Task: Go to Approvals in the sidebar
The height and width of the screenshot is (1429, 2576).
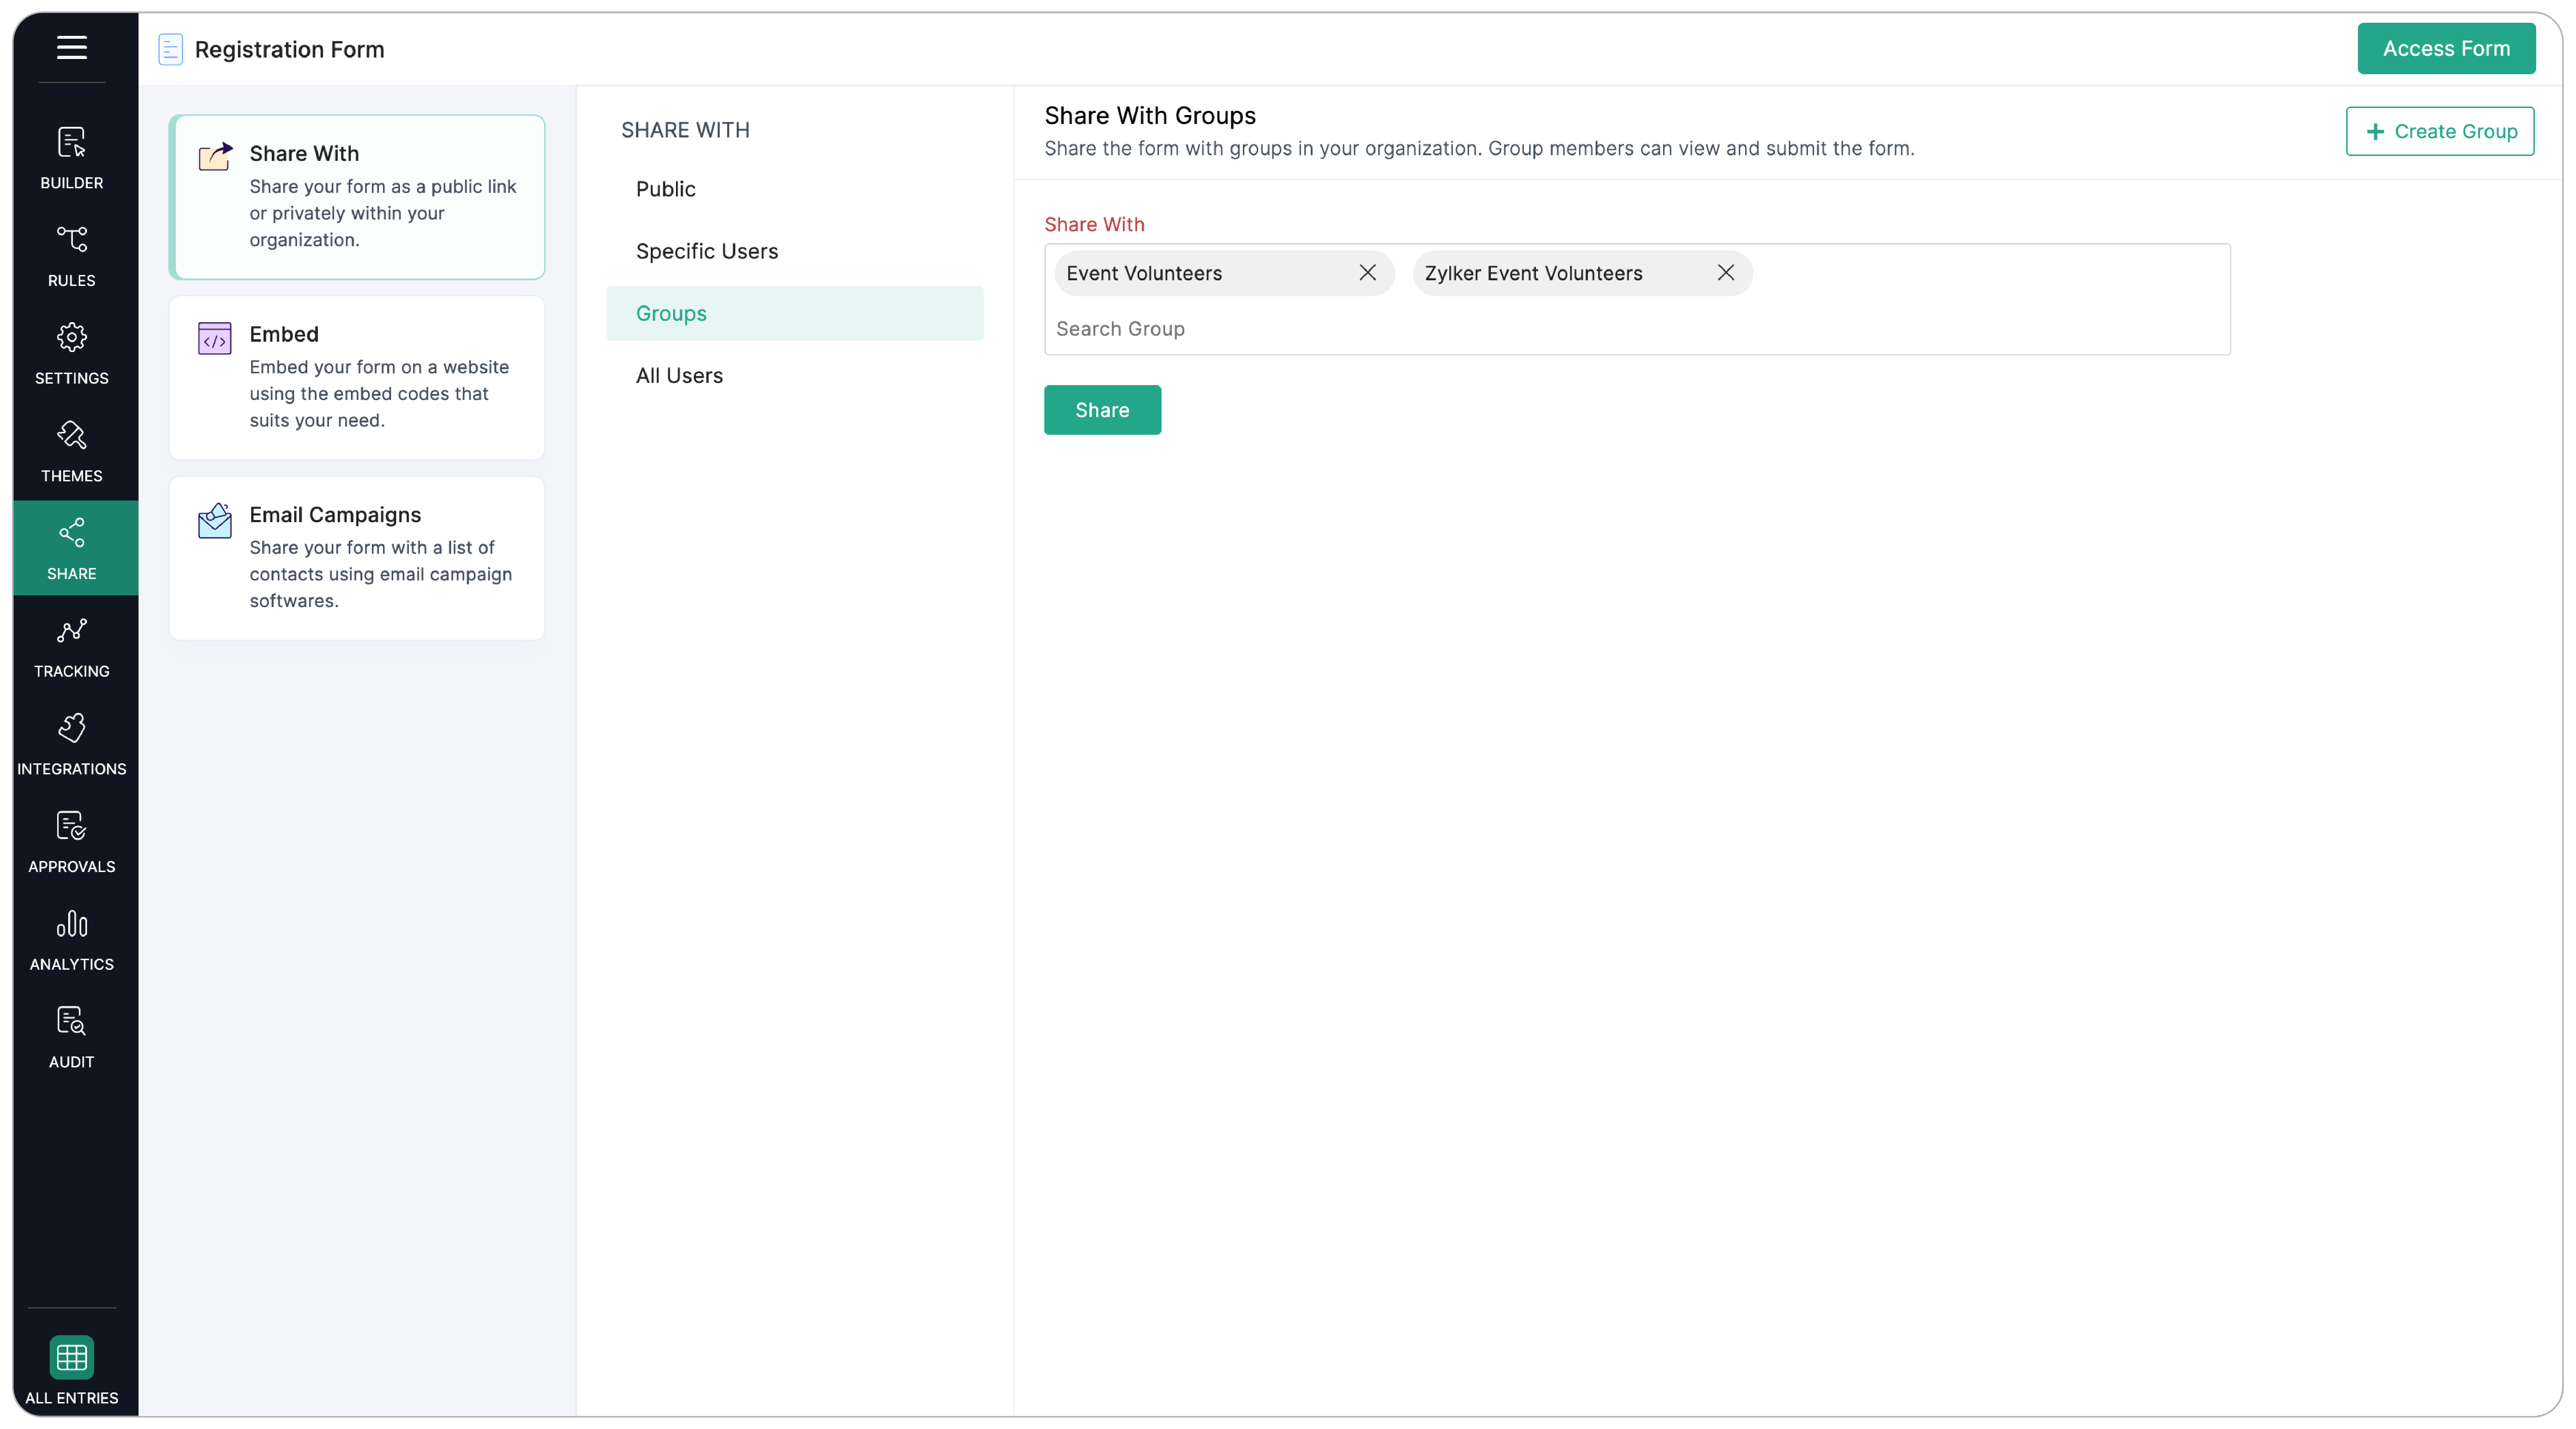Action: point(71,842)
